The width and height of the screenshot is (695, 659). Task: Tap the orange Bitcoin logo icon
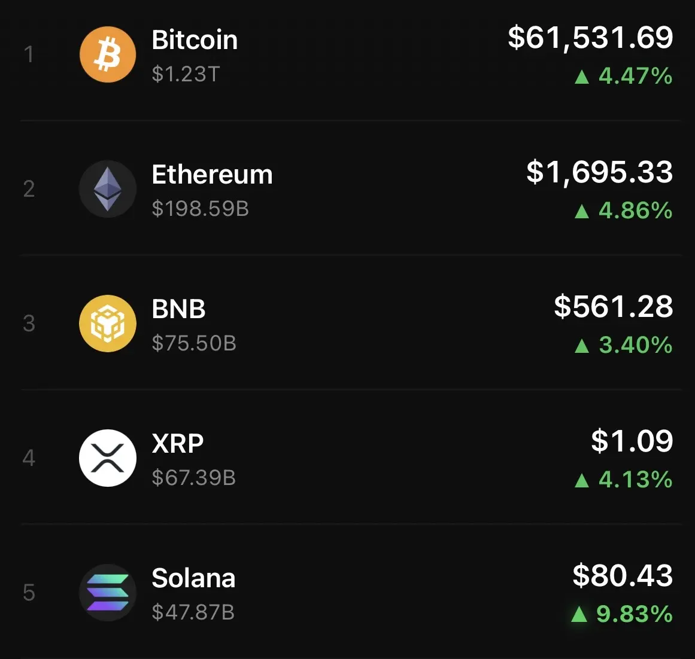click(108, 54)
